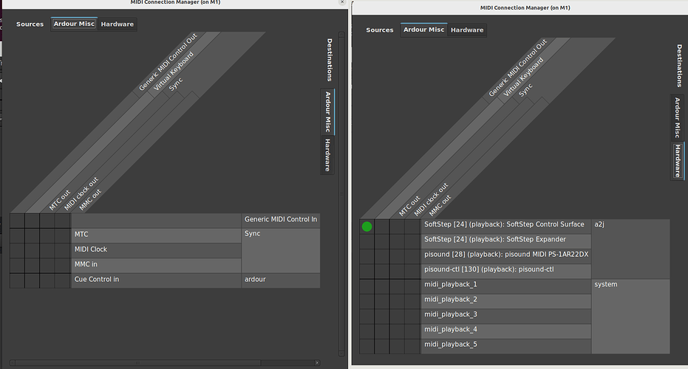Switch to Hardware top tab in right window
688x369 pixels.
click(x=467, y=30)
